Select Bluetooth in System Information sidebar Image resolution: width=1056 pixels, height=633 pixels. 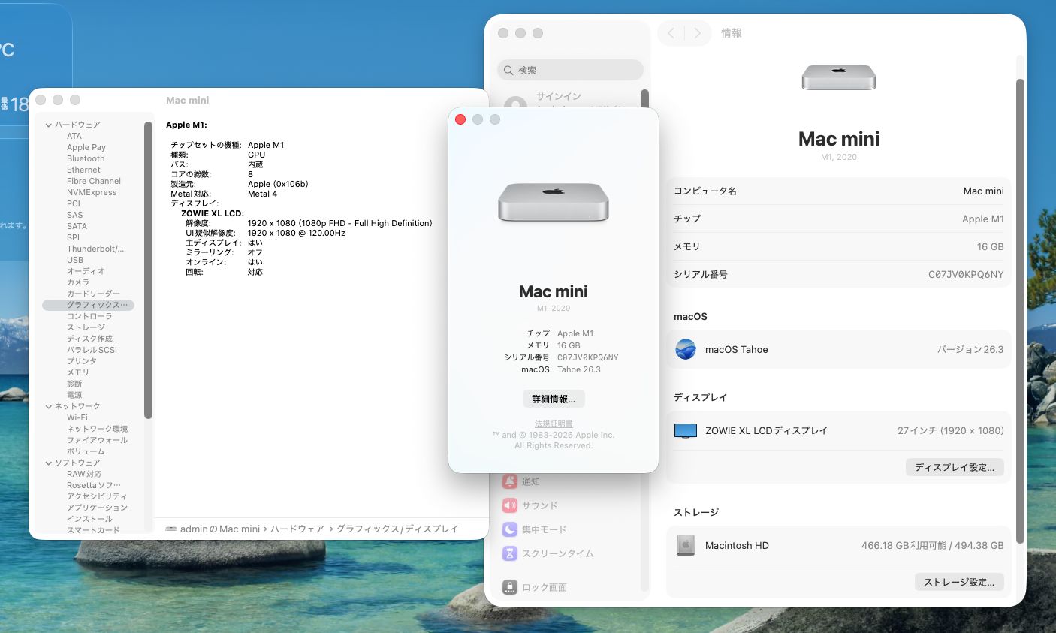click(86, 158)
